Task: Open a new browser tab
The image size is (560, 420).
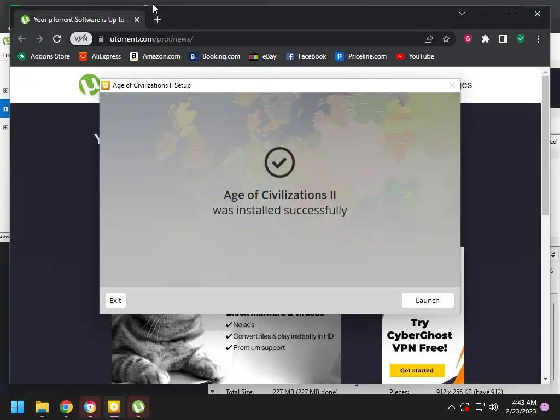Action: 157,20
